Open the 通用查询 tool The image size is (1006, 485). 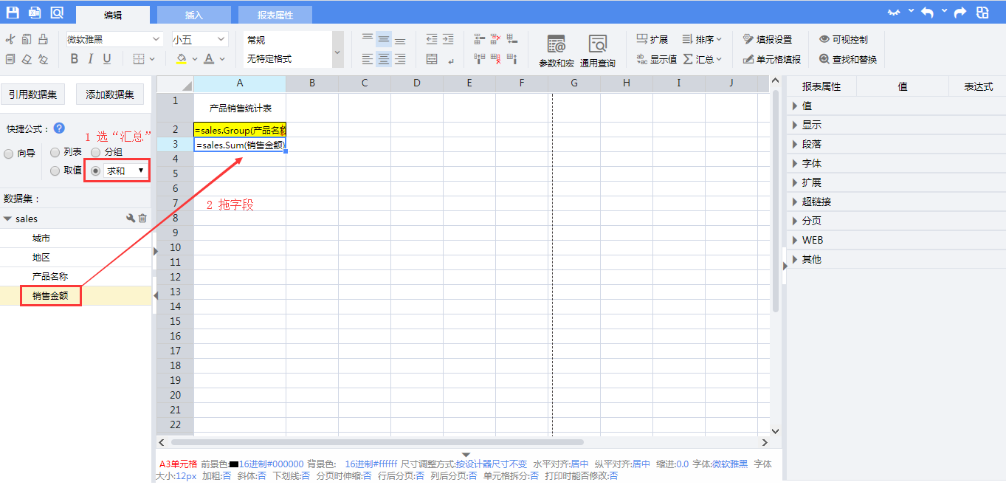point(597,50)
